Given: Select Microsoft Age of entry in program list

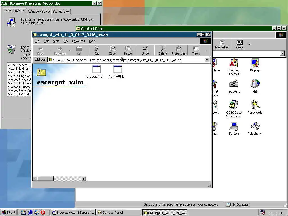Looking at the screenshot, I should 19,76.
